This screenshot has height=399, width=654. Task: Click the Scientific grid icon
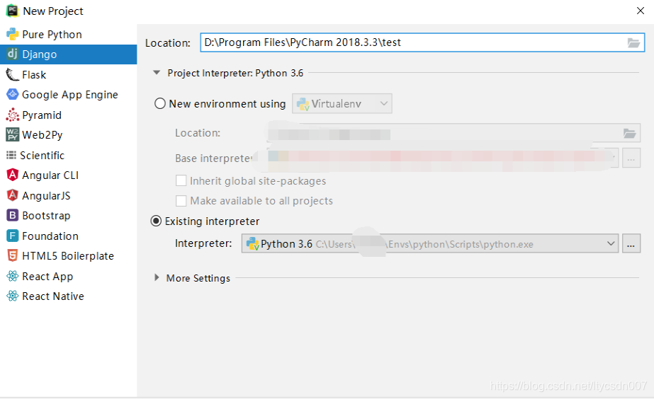[11, 155]
